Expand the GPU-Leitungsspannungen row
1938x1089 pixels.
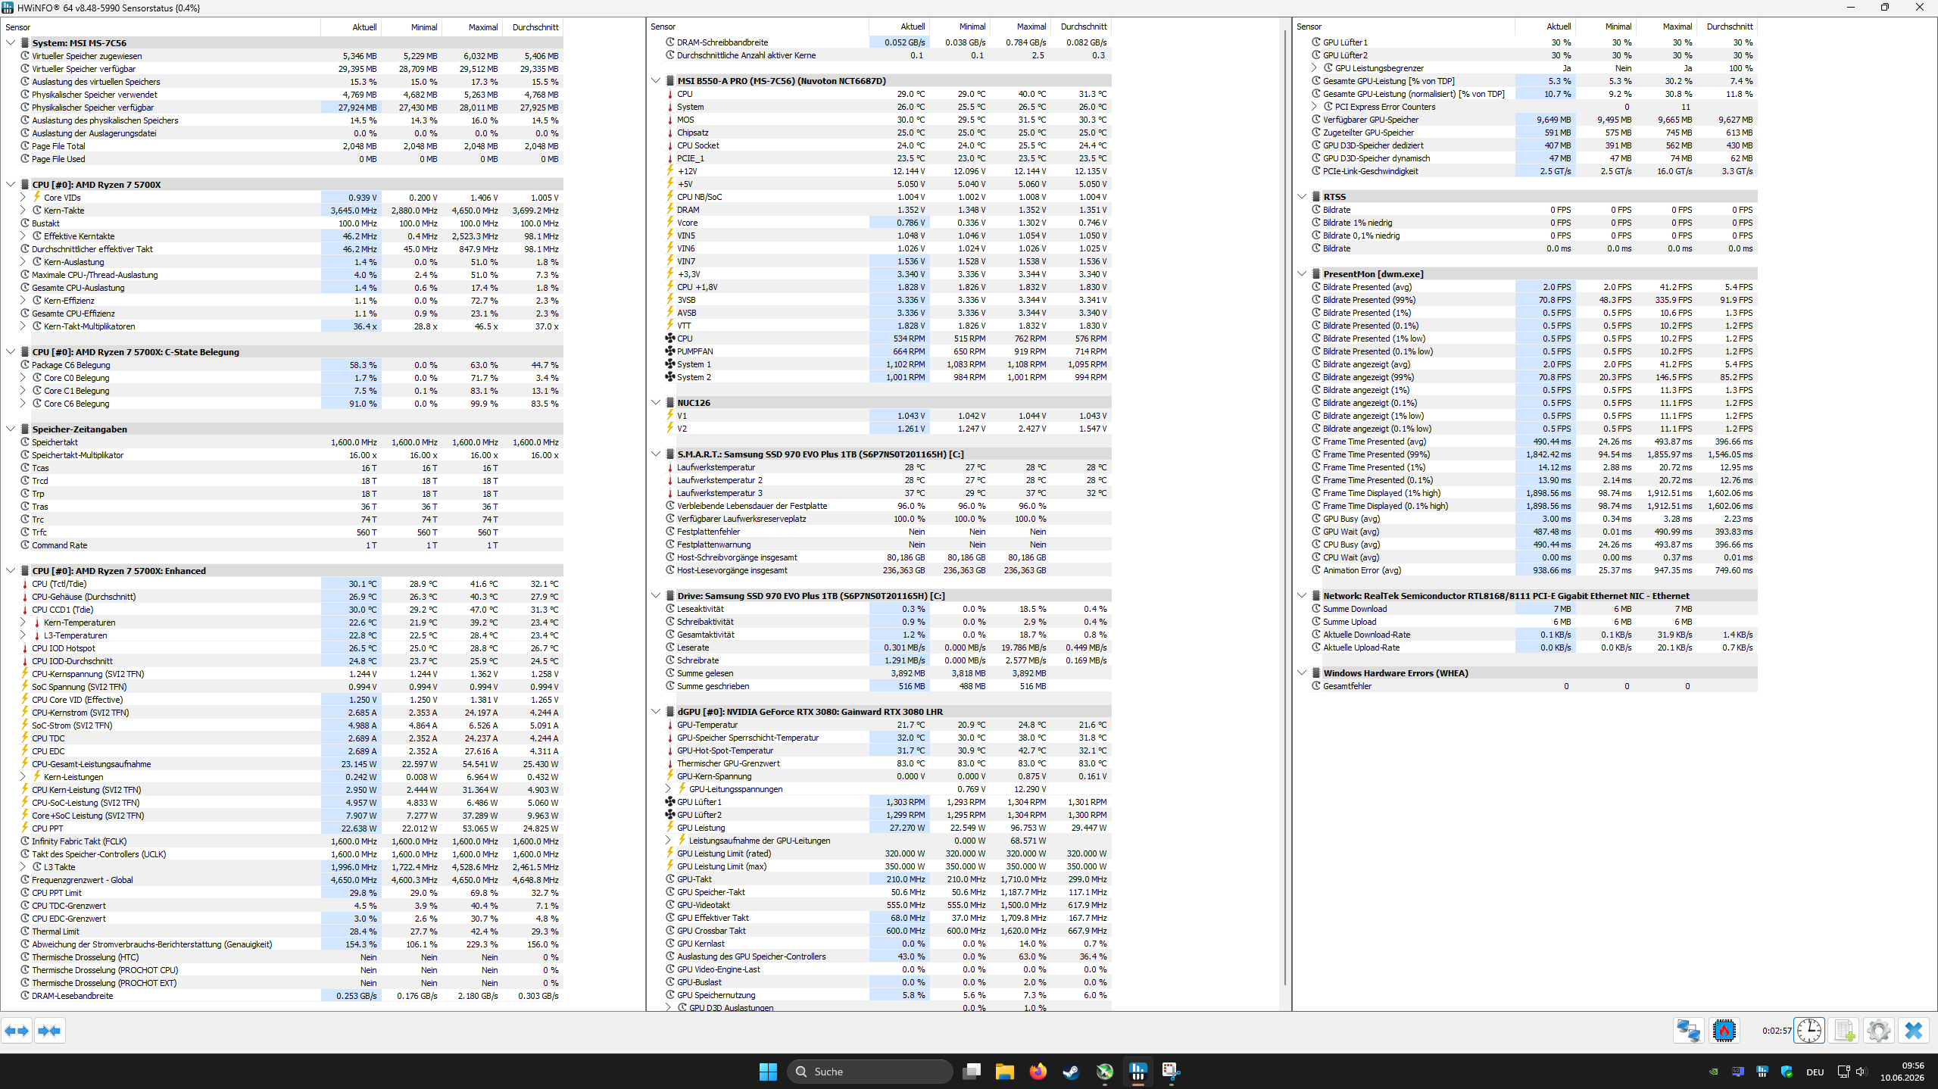click(x=668, y=789)
